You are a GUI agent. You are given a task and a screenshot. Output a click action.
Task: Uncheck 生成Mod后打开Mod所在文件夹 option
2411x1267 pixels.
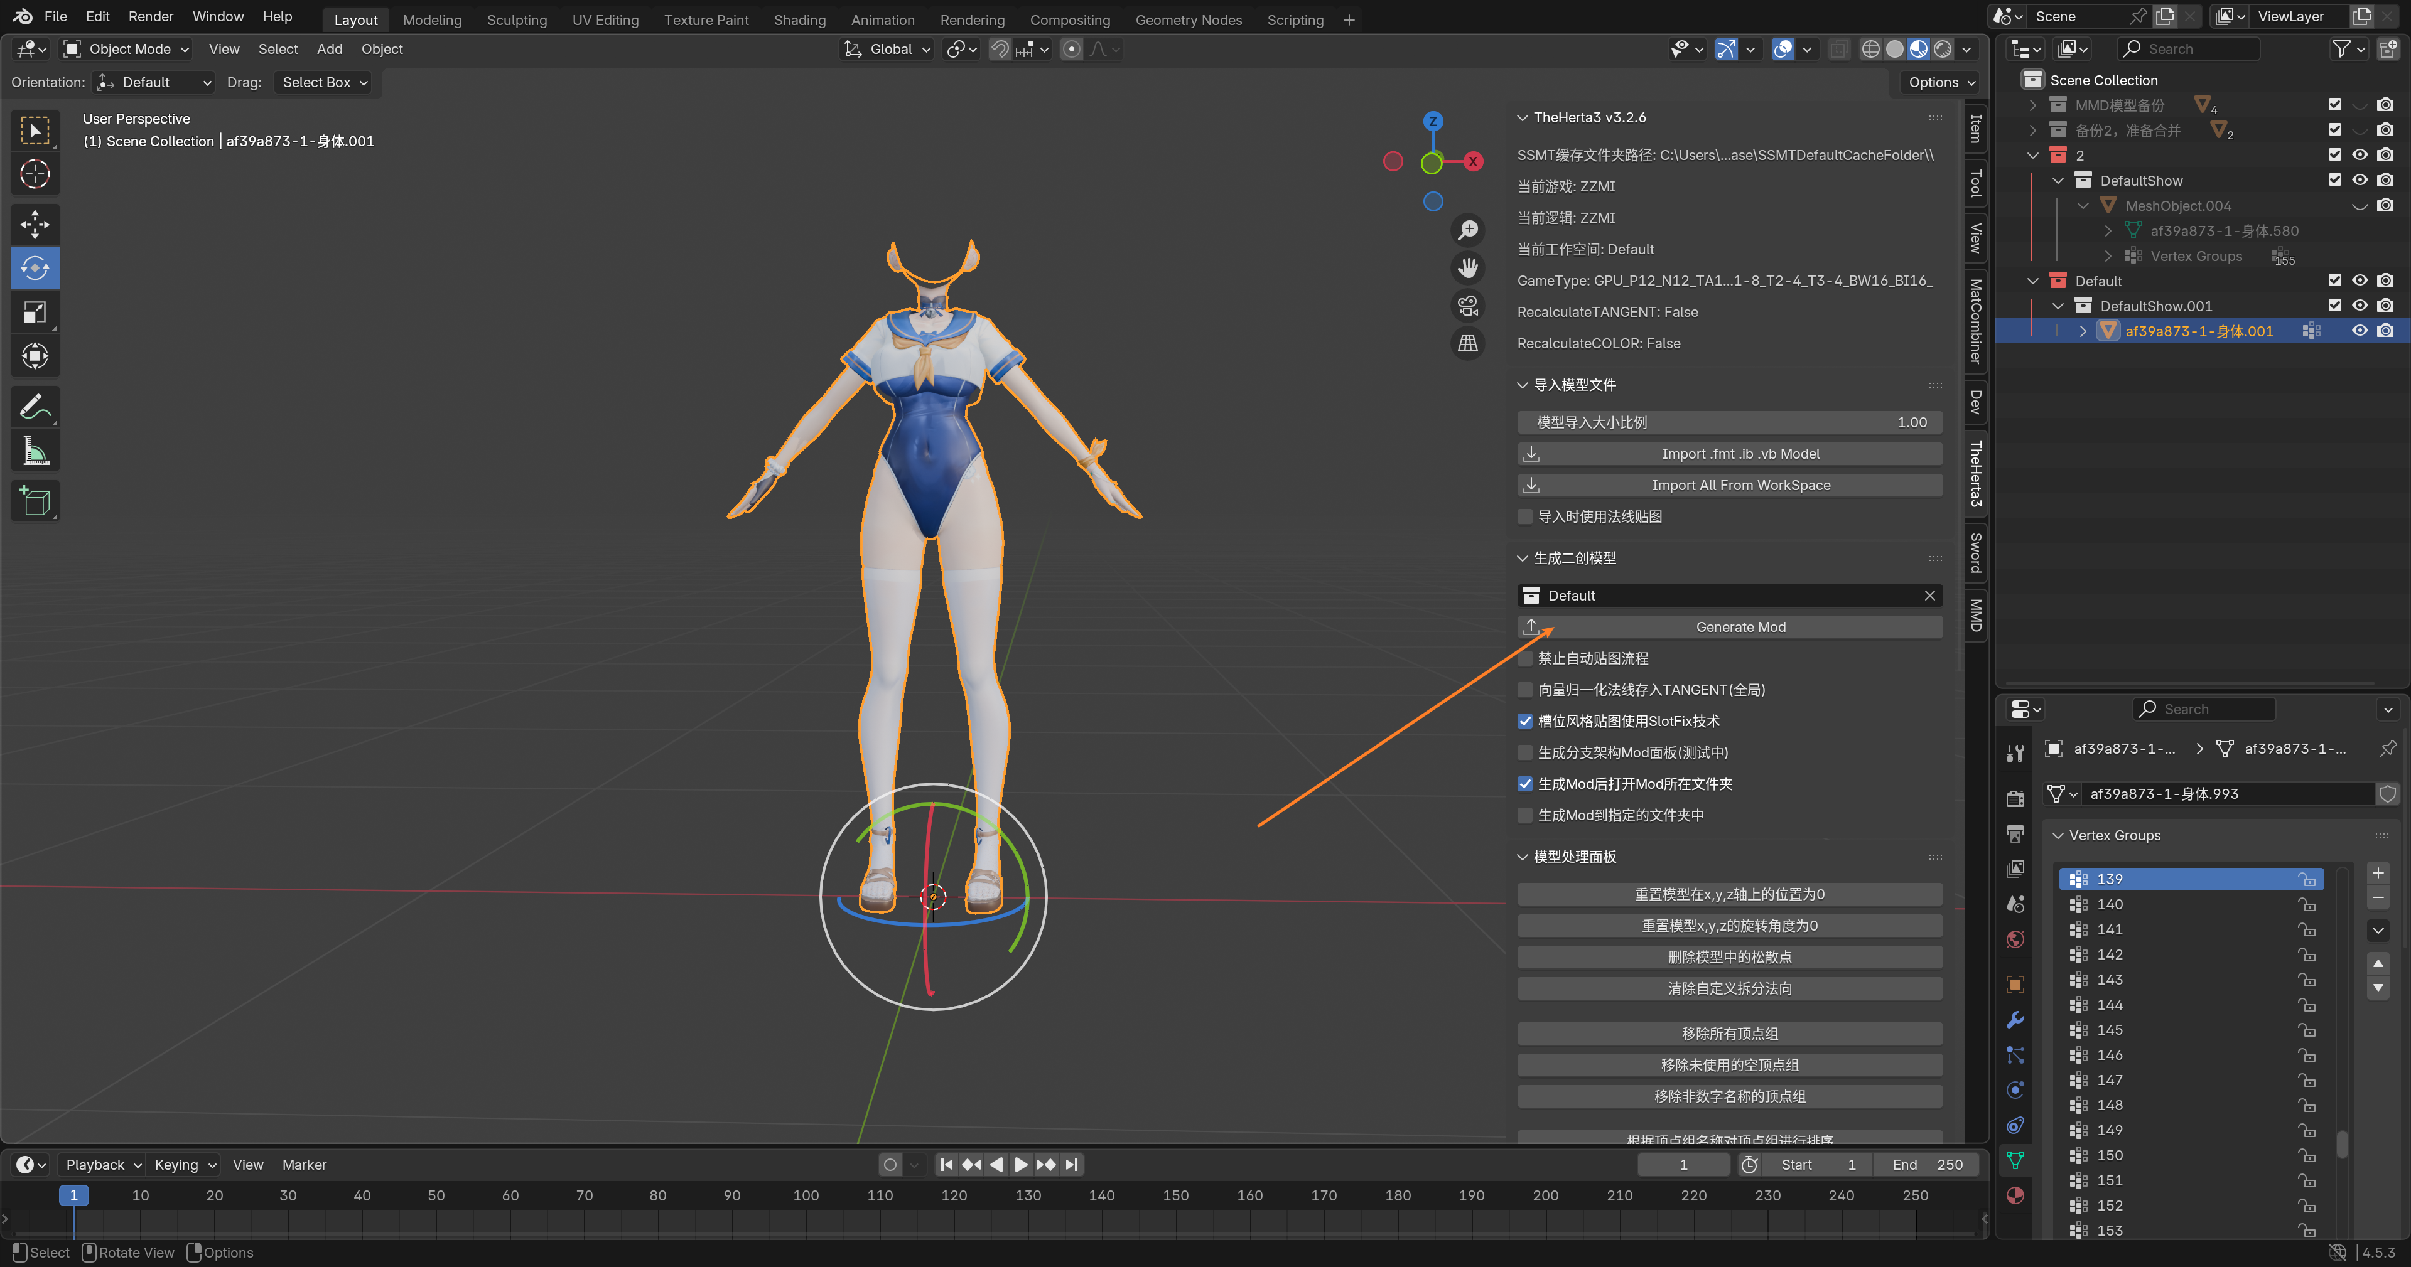[x=1526, y=784]
